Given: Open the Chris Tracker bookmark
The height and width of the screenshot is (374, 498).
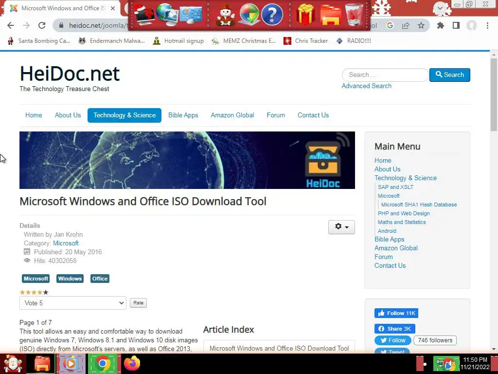Looking at the screenshot, I should coord(305,41).
